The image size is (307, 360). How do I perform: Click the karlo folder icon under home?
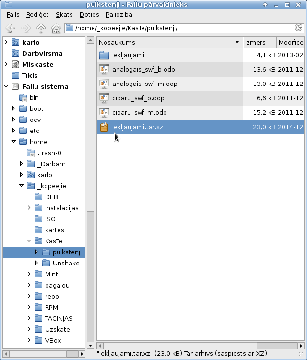coord(31,175)
